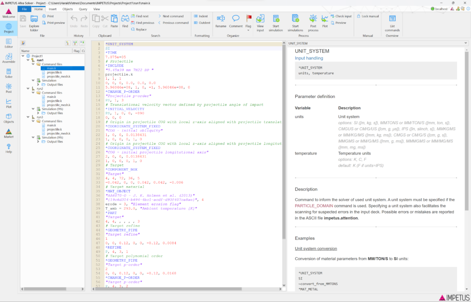Switch to the Objects ribbon tab
The height and width of the screenshot is (302, 471).
pos(68,9)
